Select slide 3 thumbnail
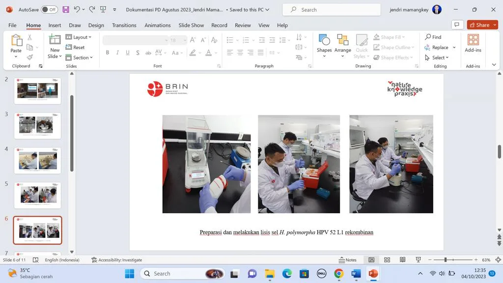 coord(37,125)
